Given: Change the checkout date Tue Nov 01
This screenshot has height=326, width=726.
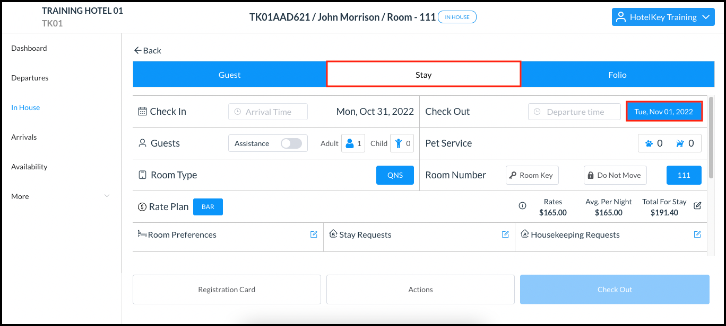Looking at the screenshot, I should pos(664,111).
